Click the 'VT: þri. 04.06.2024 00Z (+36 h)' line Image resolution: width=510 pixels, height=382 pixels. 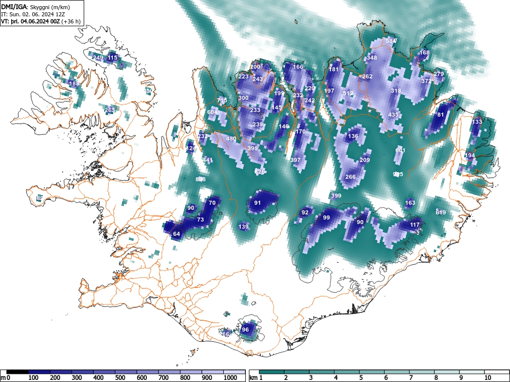pyautogui.click(x=41, y=21)
